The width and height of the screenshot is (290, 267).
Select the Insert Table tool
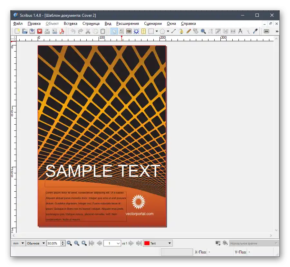point(143,31)
